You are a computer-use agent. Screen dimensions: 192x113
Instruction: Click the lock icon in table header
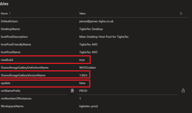(181, 13)
